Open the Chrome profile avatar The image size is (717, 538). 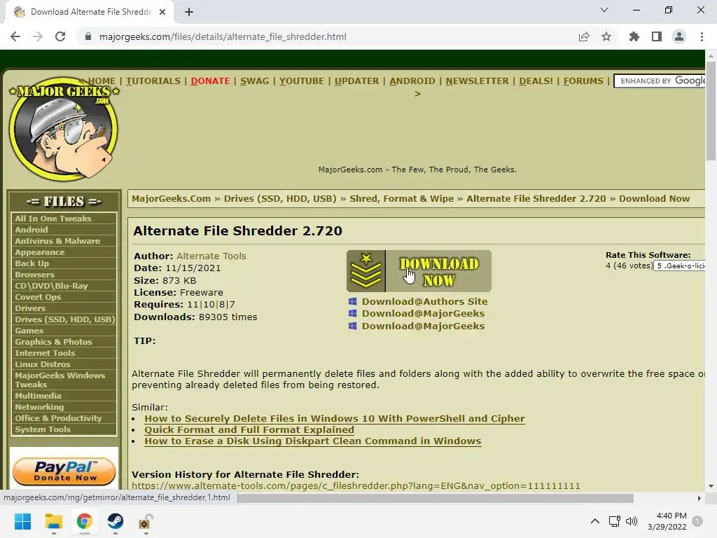click(679, 36)
